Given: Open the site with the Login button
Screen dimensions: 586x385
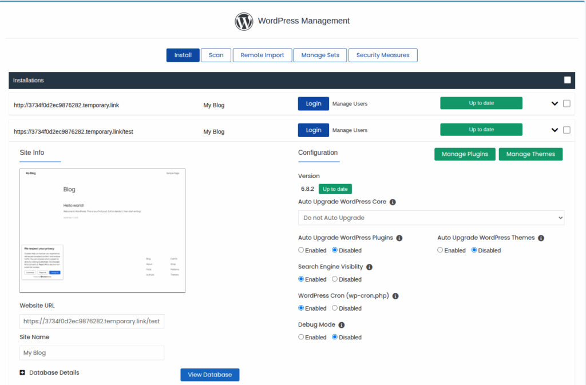Looking at the screenshot, I should click(314, 103).
